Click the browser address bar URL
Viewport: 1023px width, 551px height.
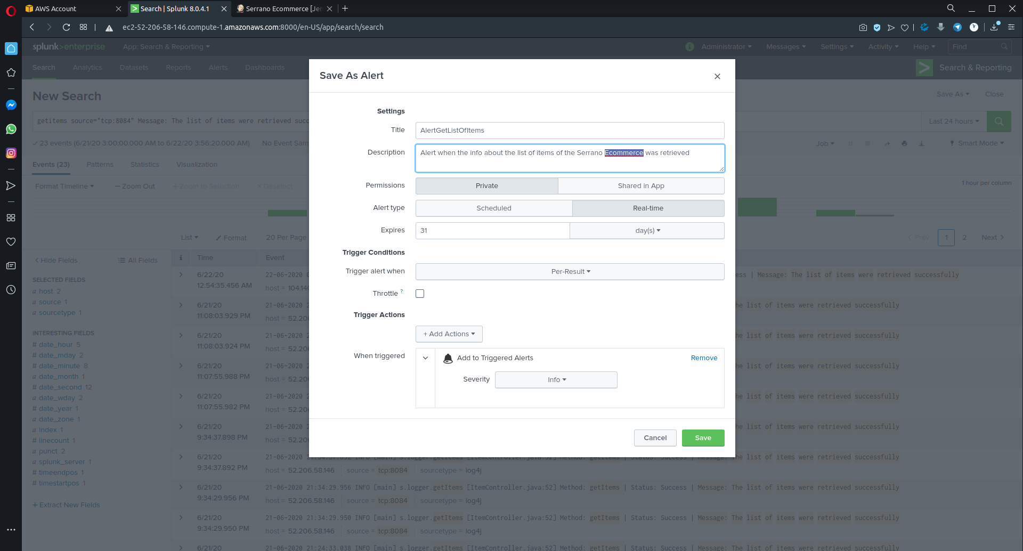(253, 27)
